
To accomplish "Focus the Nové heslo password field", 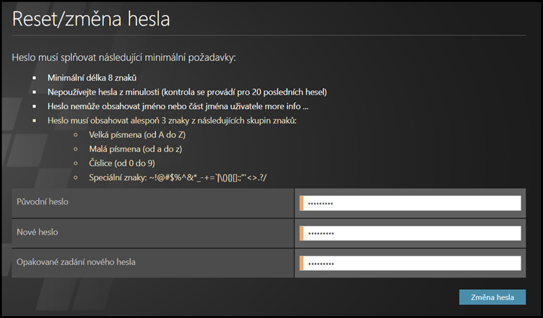I will (411, 233).
